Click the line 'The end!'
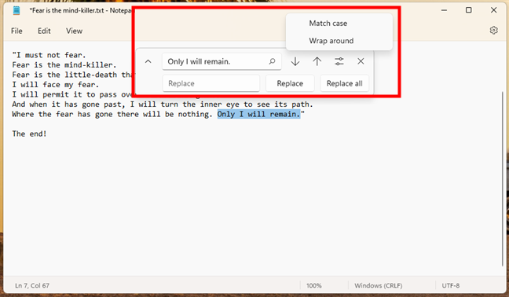The width and height of the screenshot is (509, 297). (30, 134)
